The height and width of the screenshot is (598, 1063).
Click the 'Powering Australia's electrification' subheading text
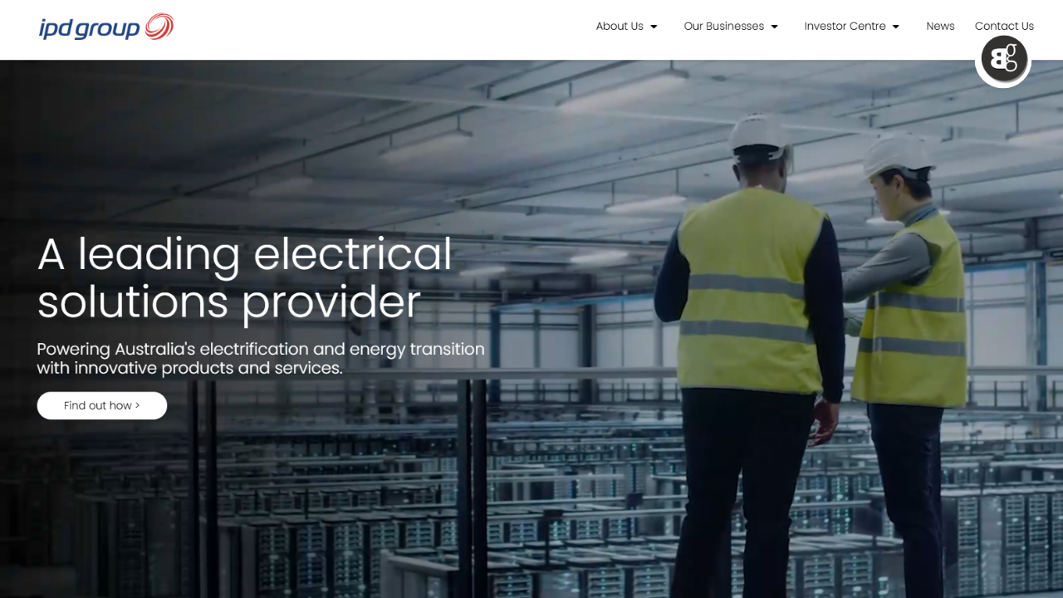pyautogui.click(x=261, y=358)
